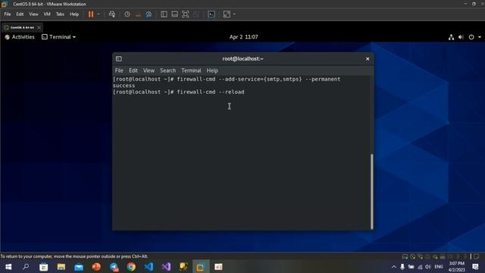Viewport: 485px width, 273px height.
Task: Open PowerPoint from taskbar
Action: (x=96, y=267)
